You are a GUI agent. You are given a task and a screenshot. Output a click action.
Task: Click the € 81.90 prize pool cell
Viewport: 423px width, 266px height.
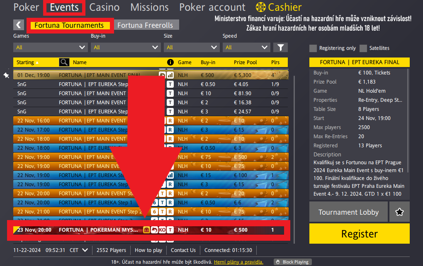242,93
